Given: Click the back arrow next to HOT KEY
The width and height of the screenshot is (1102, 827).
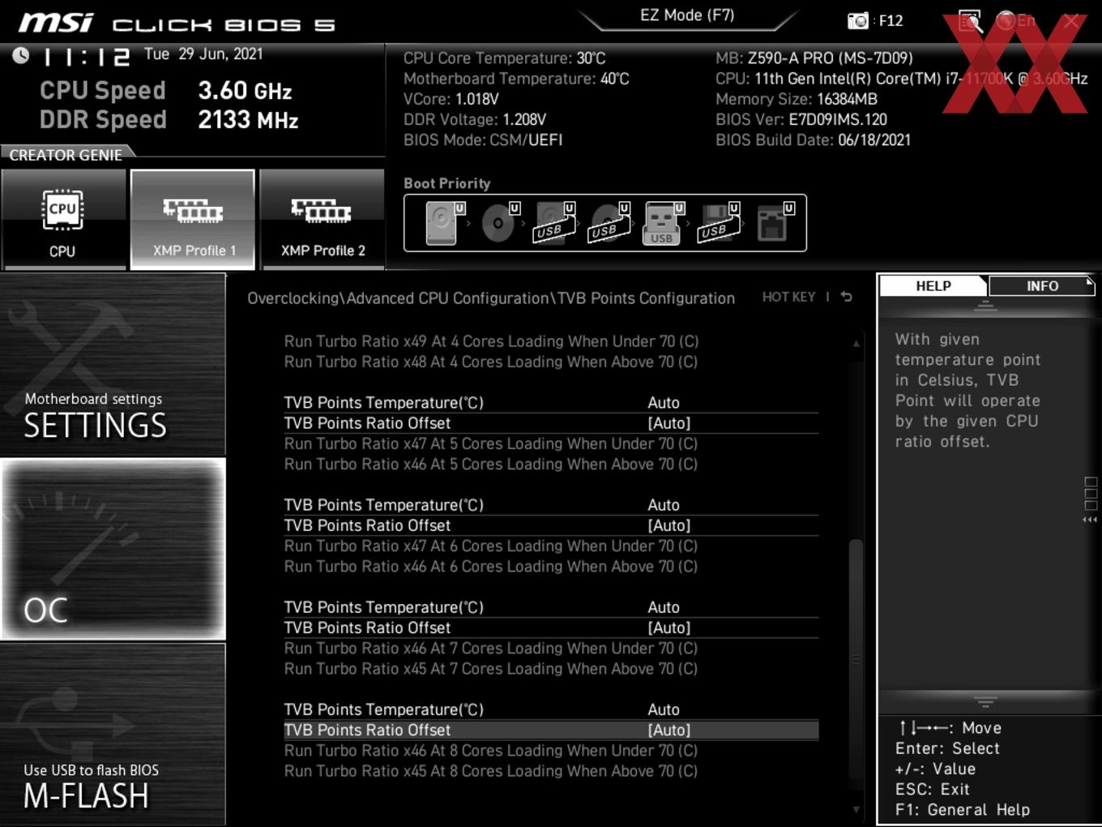Looking at the screenshot, I should (847, 298).
